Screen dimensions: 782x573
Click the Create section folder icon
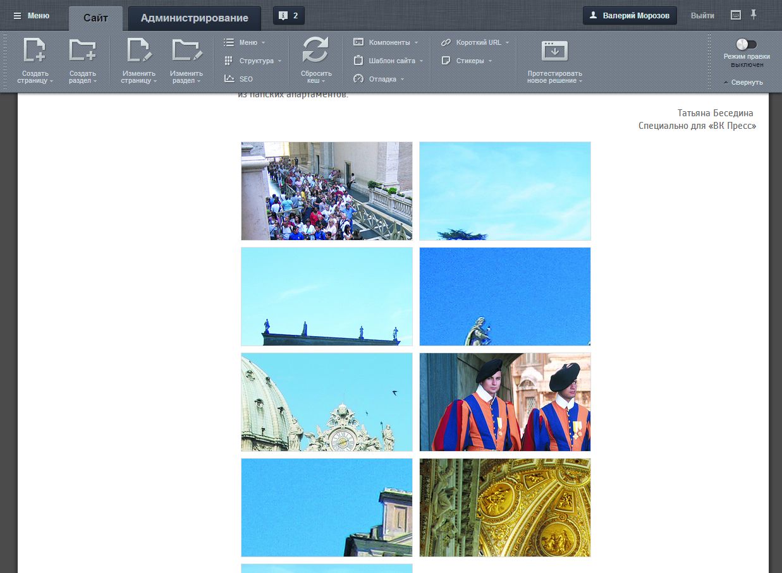(x=82, y=50)
